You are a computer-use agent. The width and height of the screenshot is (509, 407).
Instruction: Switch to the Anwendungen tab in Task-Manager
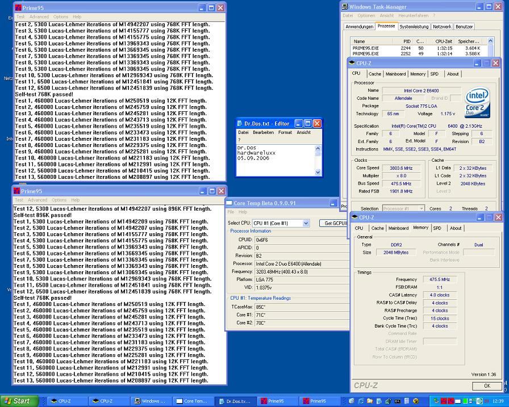[359, 27]
